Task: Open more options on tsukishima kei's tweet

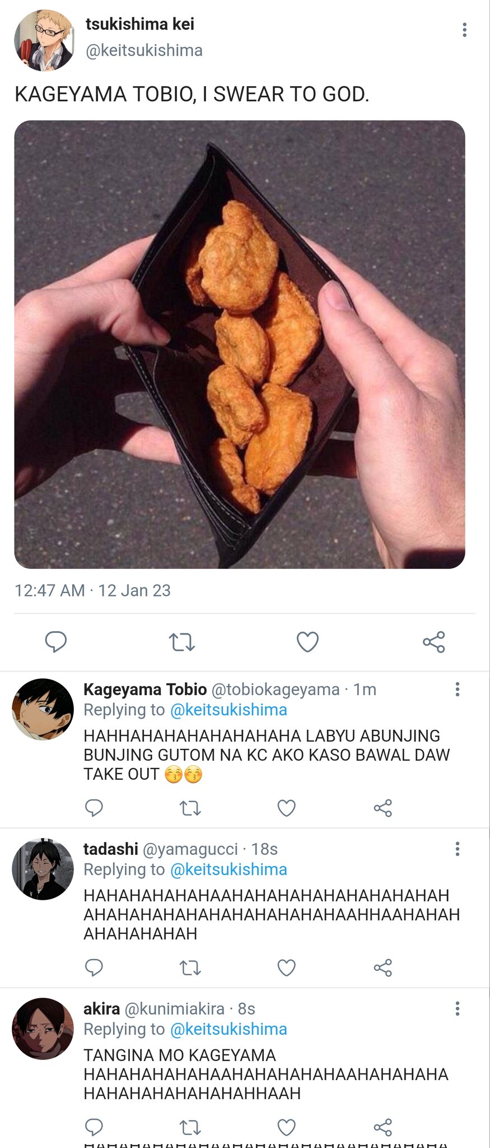Action: click(x=464, y=30)
